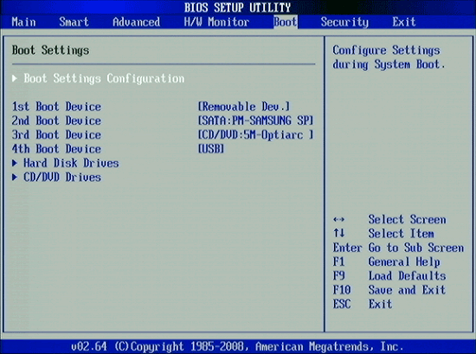Change the 2nd Boot Device SATA Samsung value
The height and width of the screenshot is (354, 476).
coord(255,121)
